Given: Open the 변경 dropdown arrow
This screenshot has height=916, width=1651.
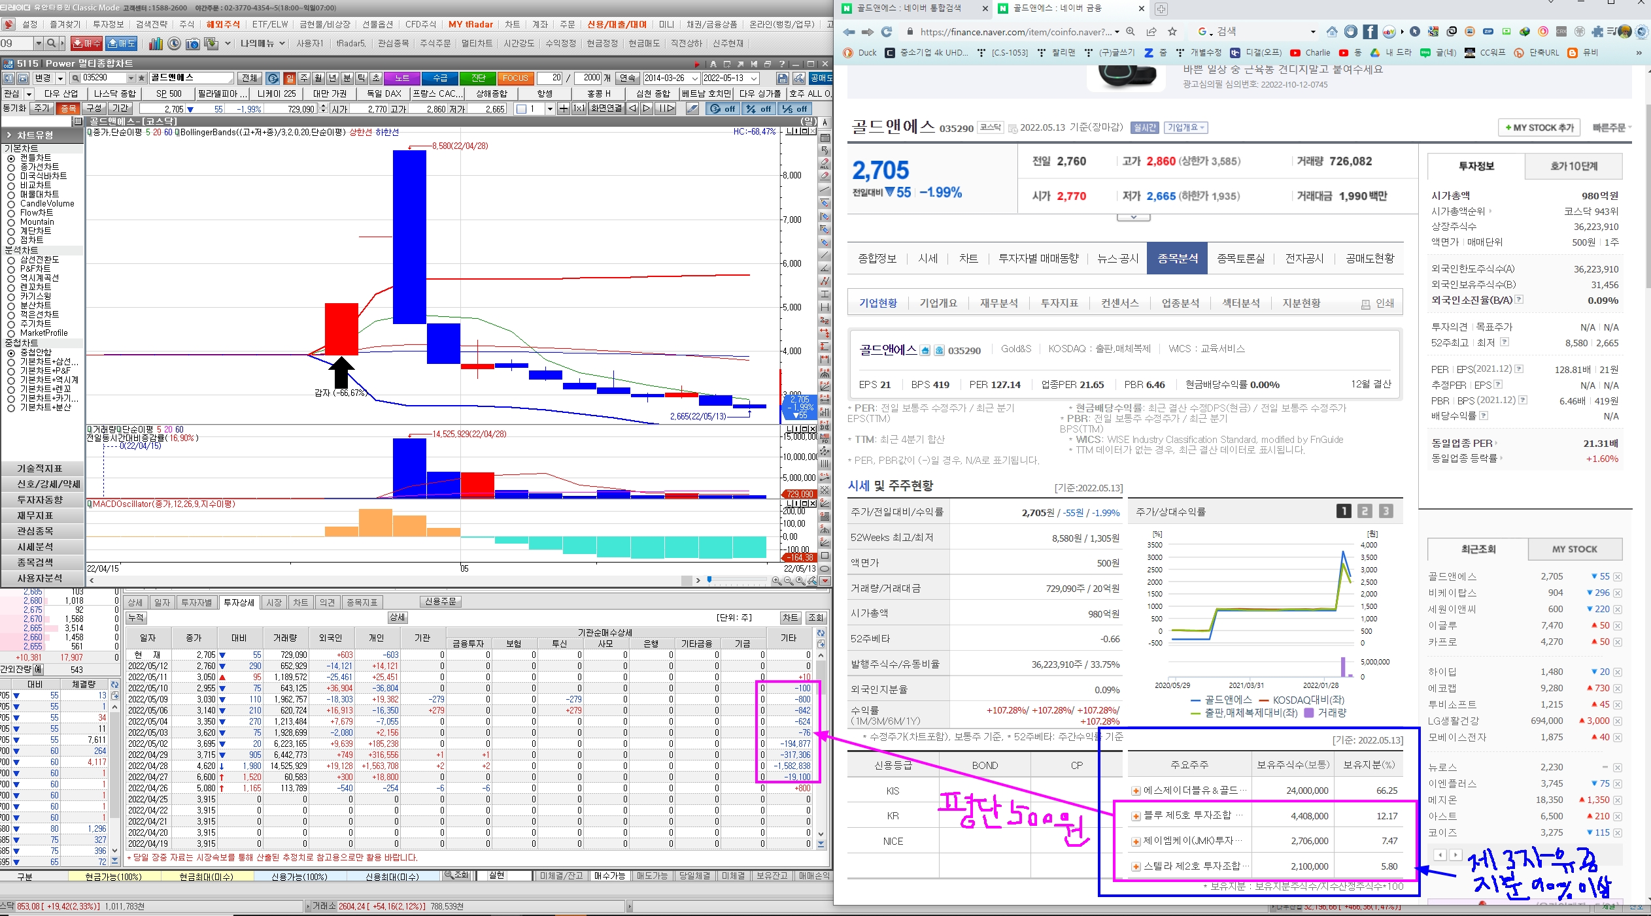Looking at the screenshot, I should [60, 78].
